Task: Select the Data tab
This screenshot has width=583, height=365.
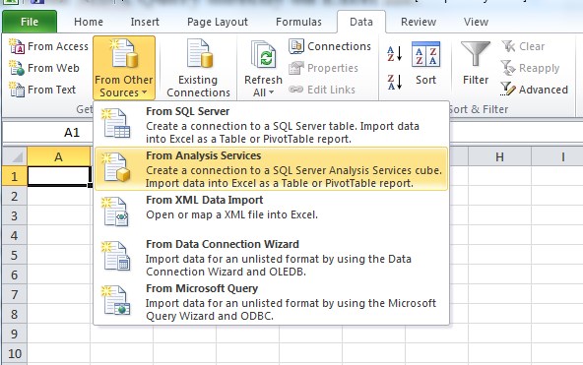Action: 361,22
